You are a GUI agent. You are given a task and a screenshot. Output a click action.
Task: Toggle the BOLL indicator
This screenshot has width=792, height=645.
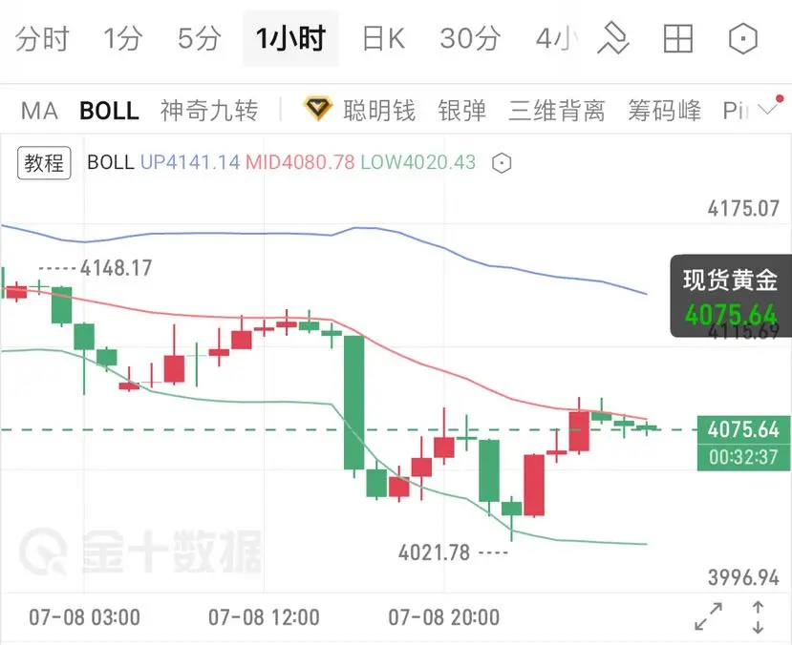pyautogui.click(x=109, y=111)
